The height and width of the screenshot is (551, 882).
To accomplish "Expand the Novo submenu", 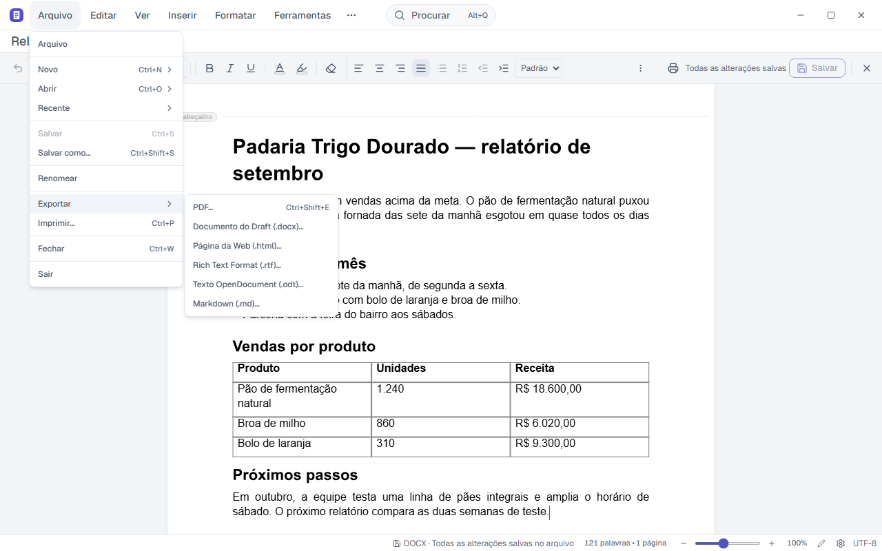I will tap(106, 70).
